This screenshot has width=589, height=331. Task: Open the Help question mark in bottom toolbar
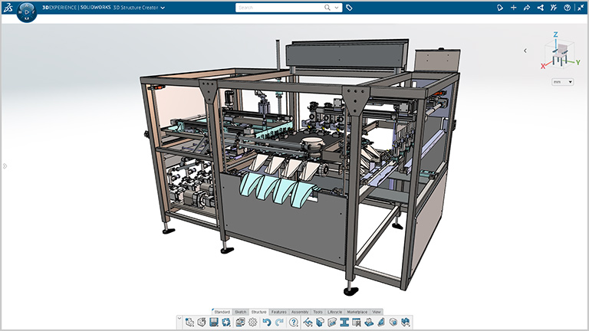click(x=293, y=323)
